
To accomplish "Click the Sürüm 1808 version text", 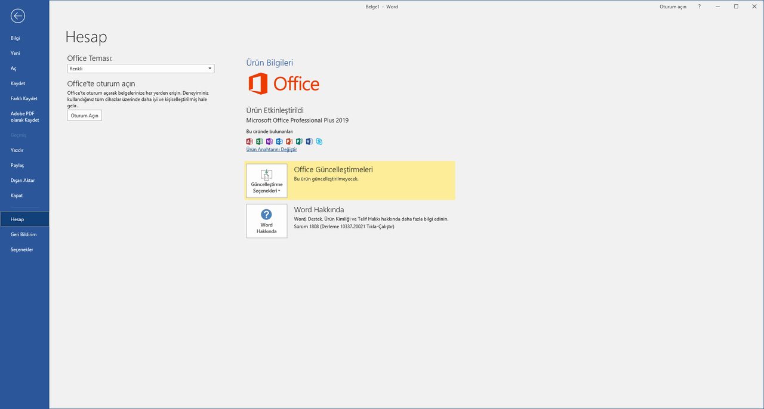I will 344,227.
